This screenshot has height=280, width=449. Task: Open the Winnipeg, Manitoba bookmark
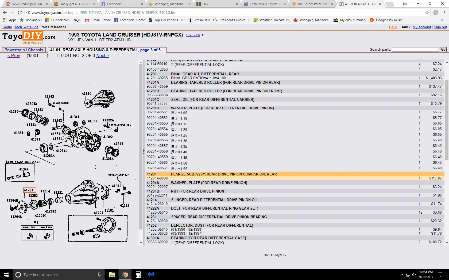coord(311,20)
